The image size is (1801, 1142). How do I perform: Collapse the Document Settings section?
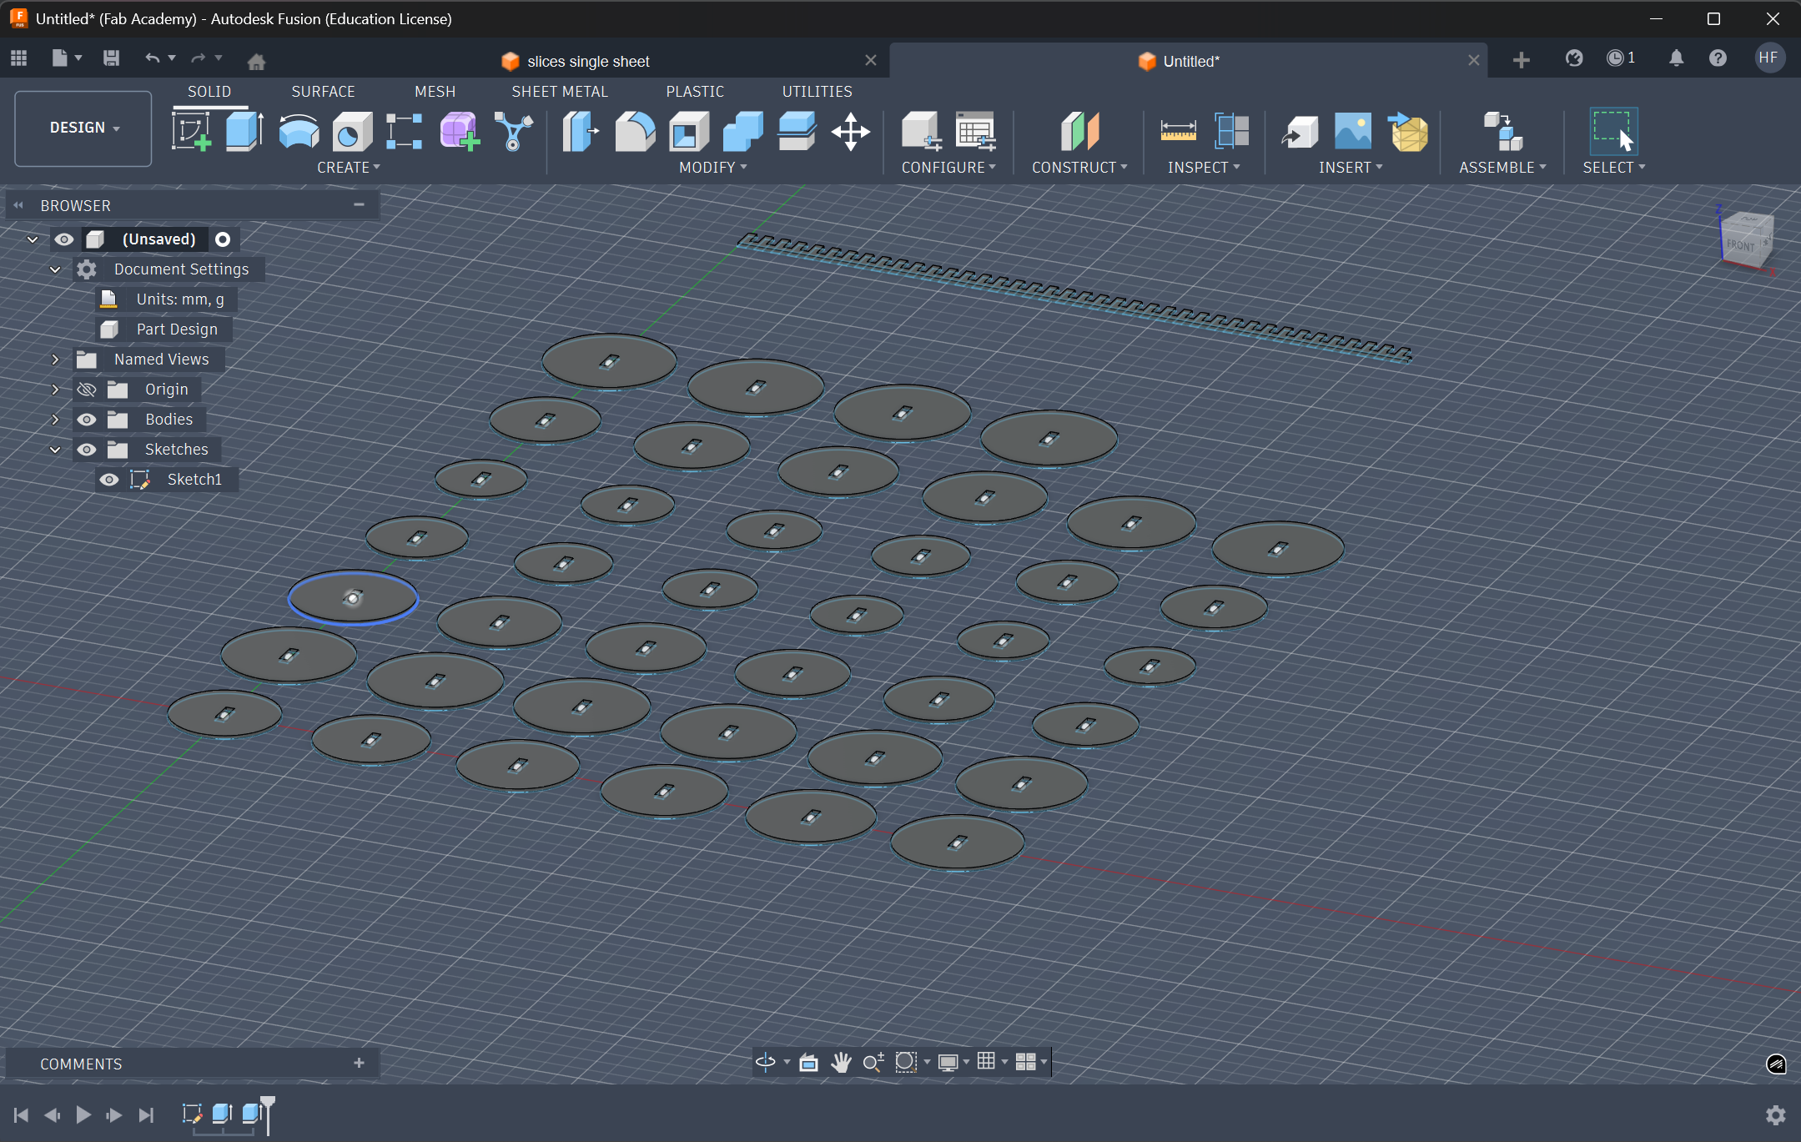click(55, 269)
